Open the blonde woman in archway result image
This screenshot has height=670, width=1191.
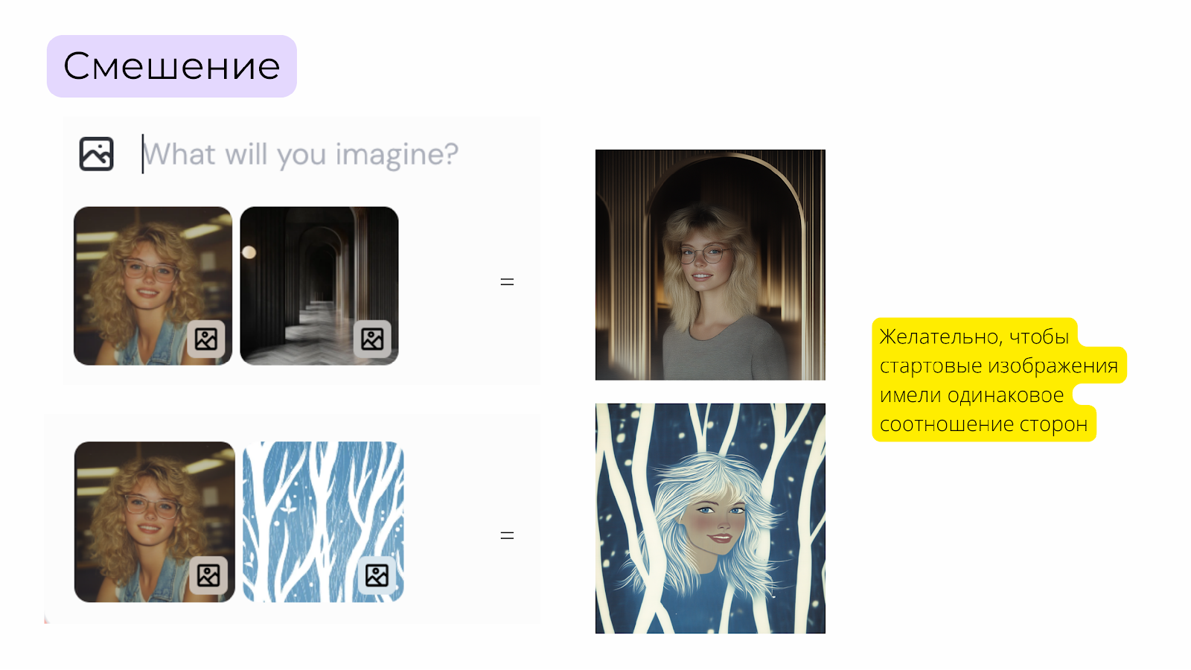710,265
